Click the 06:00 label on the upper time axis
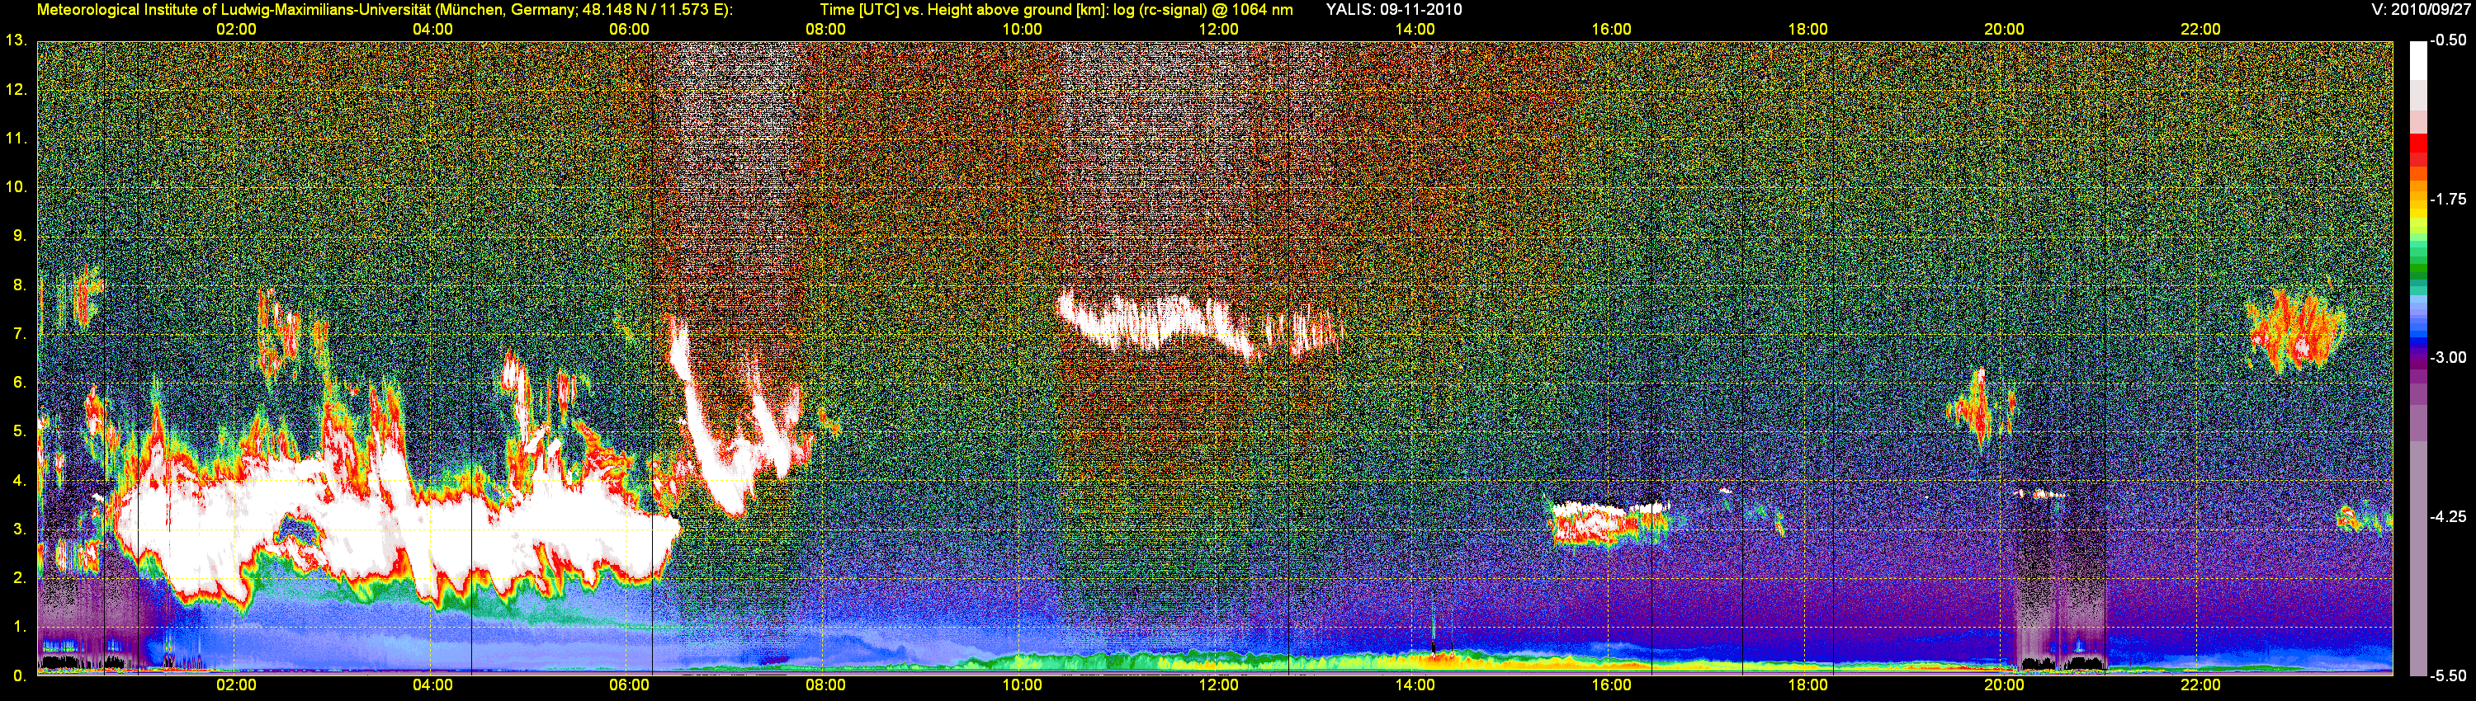The width and height of the screenshot is (2476, 701). (x=630, y=30)
